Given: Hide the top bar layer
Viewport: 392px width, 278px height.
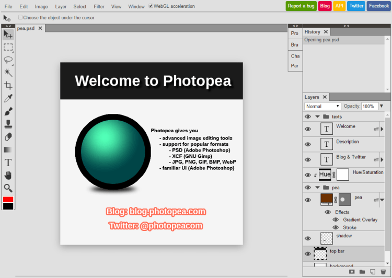Looking at the screenshot, I should 308,254.
